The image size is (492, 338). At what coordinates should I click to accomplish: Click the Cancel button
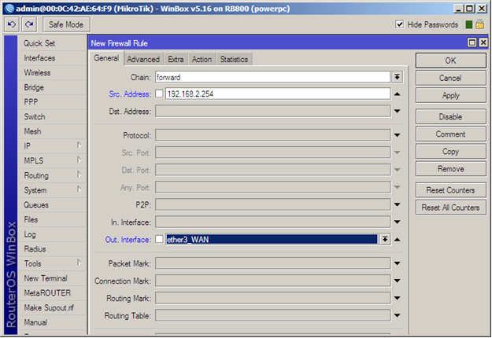450,78
